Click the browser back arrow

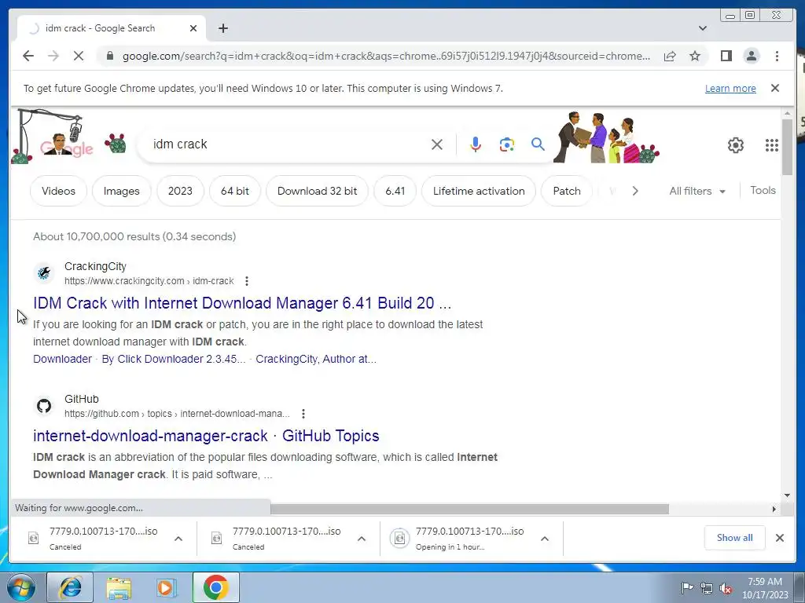(28, 56)
